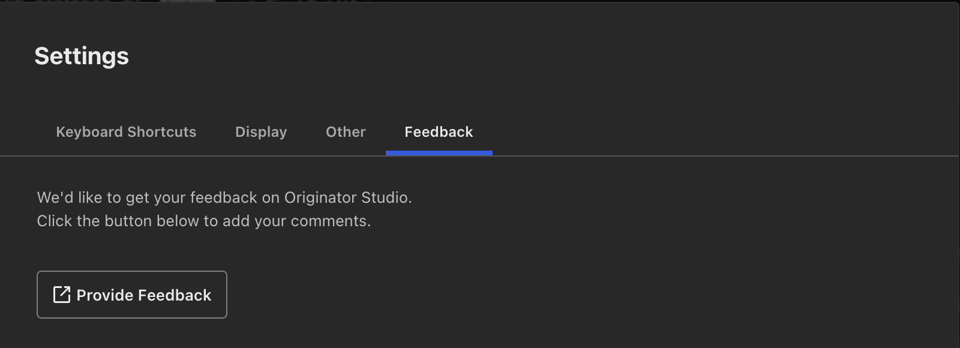Click the word 'comments' in the second description line

coord(331,221)
